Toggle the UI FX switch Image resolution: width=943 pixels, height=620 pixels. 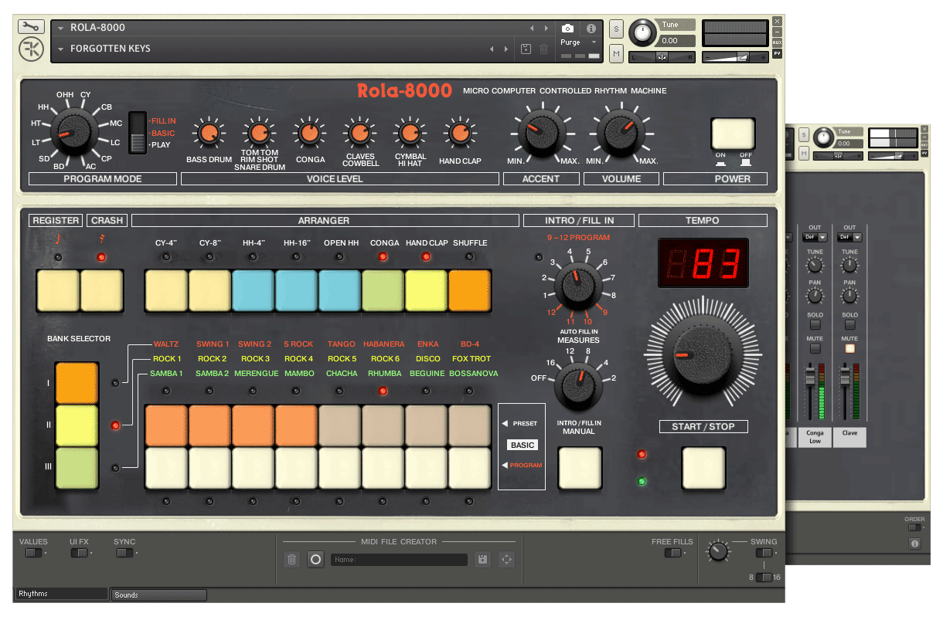tap(79, 553)
